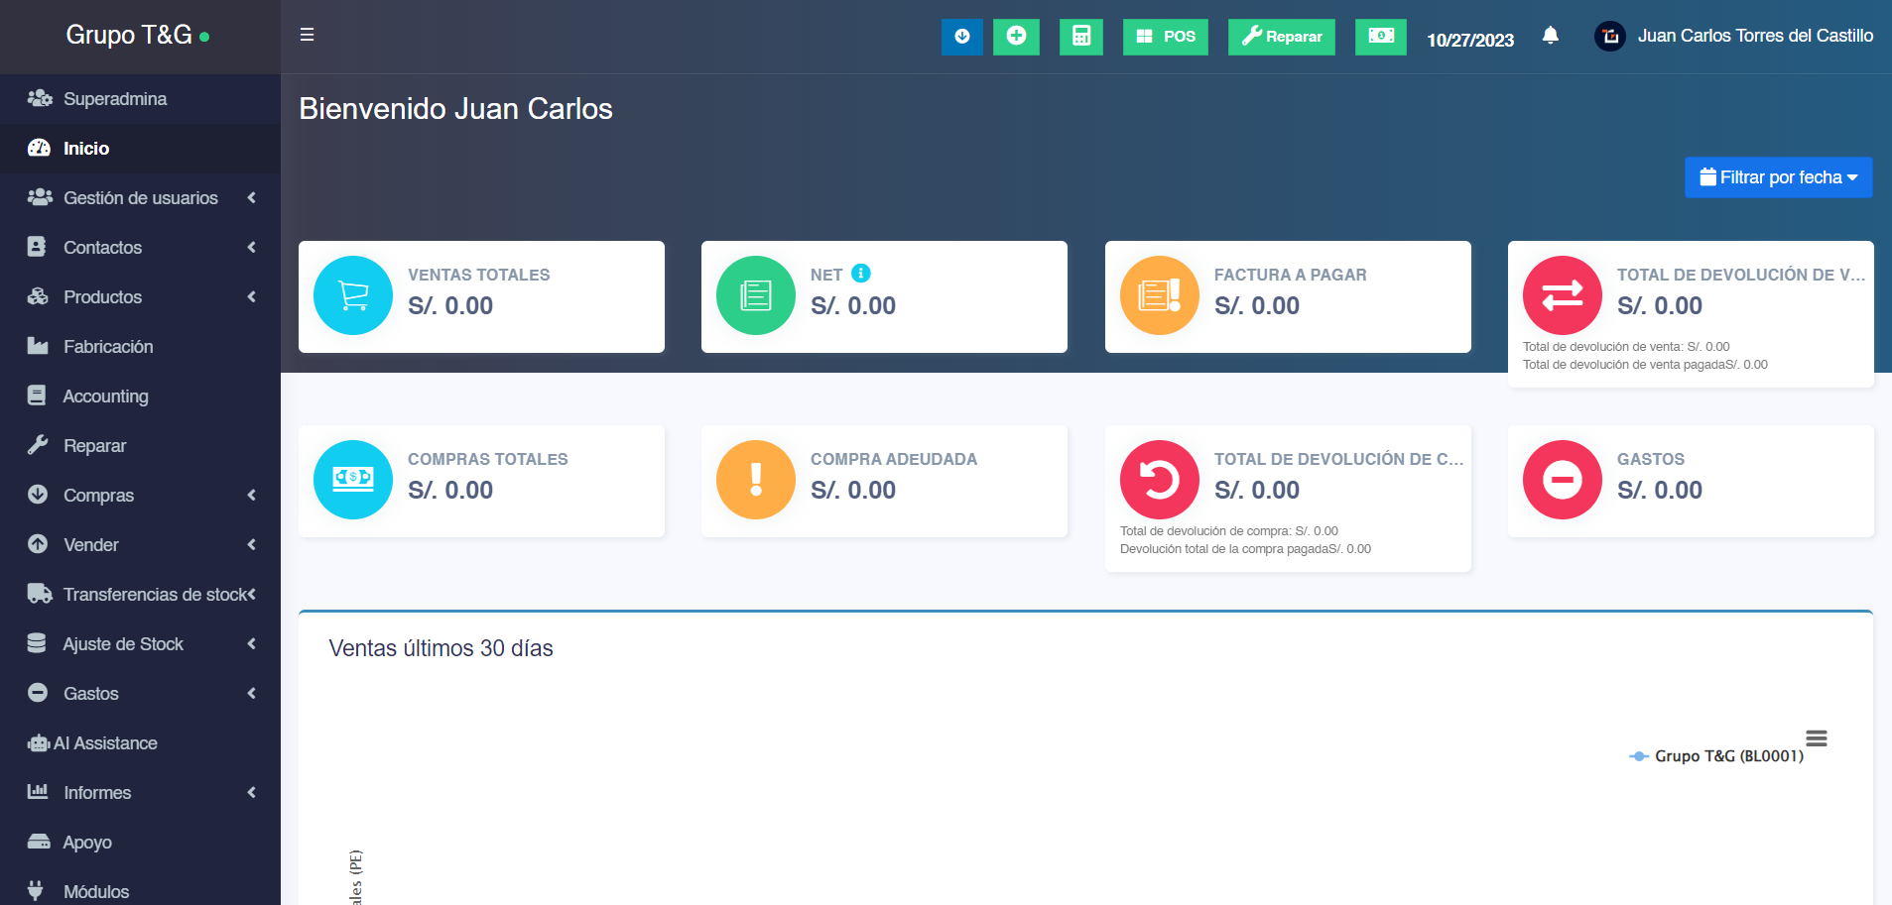1892x905 pixels.
Task: Expand the Informes sidebar section
Action: [x=140, y=793]
